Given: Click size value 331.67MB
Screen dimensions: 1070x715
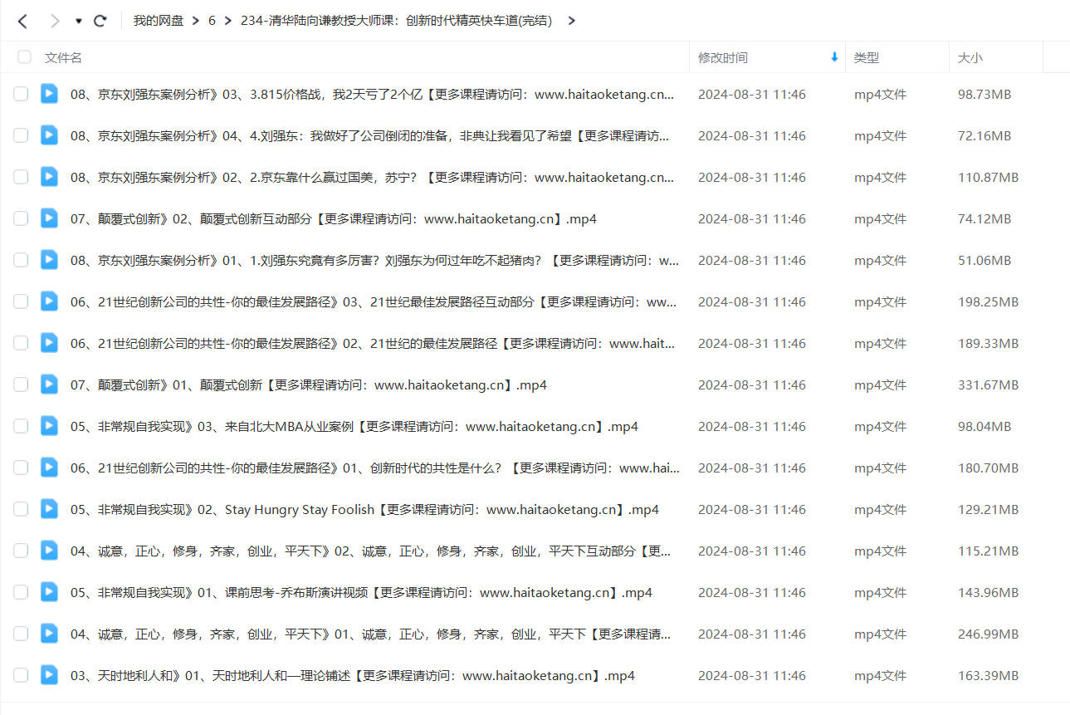Looking at the screenshot, I should (988, 385).
